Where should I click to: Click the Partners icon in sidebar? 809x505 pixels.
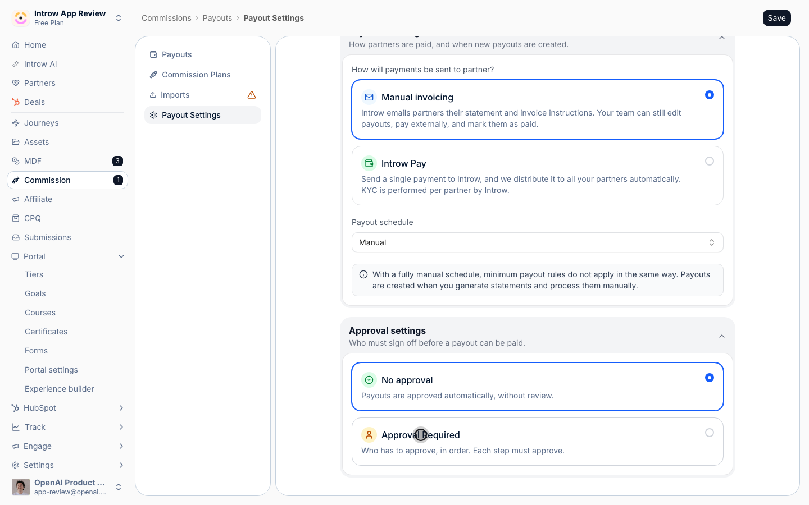tap(16, 83)
